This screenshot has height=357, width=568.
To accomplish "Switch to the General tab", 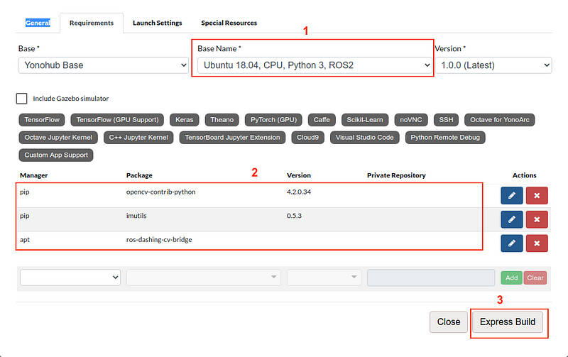I will coord(38,23).
